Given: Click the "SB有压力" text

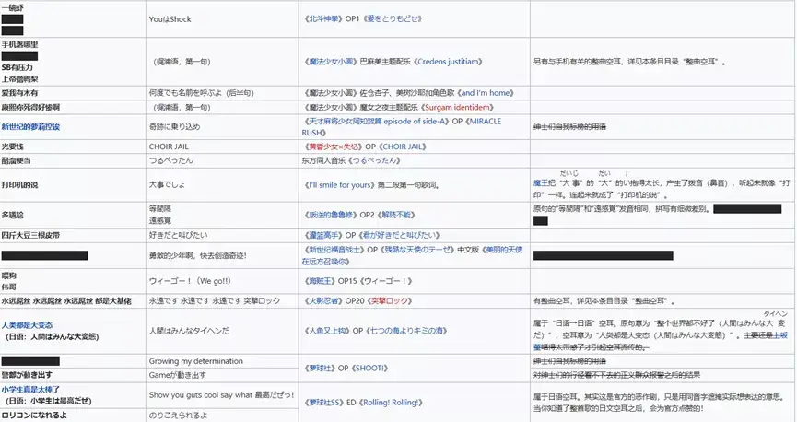Looking at the screenshot, I should [x=17, y=67].
